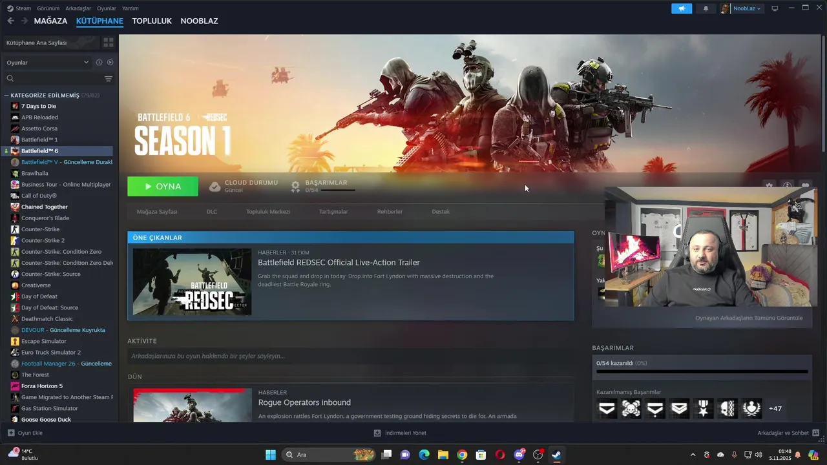The height and width of the screenshot is (465, 827).
Task: Select Euro Truck Simulator 2 in library
Action: (50, 353)
